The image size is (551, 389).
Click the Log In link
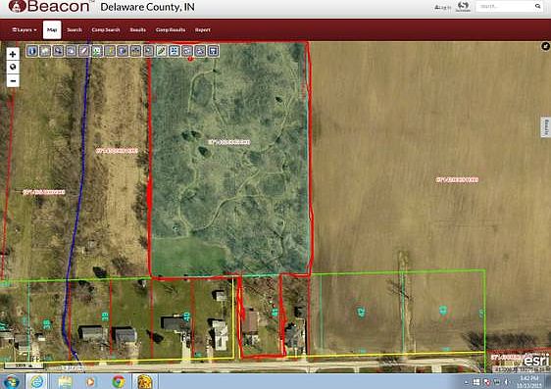tap(442, 7)
